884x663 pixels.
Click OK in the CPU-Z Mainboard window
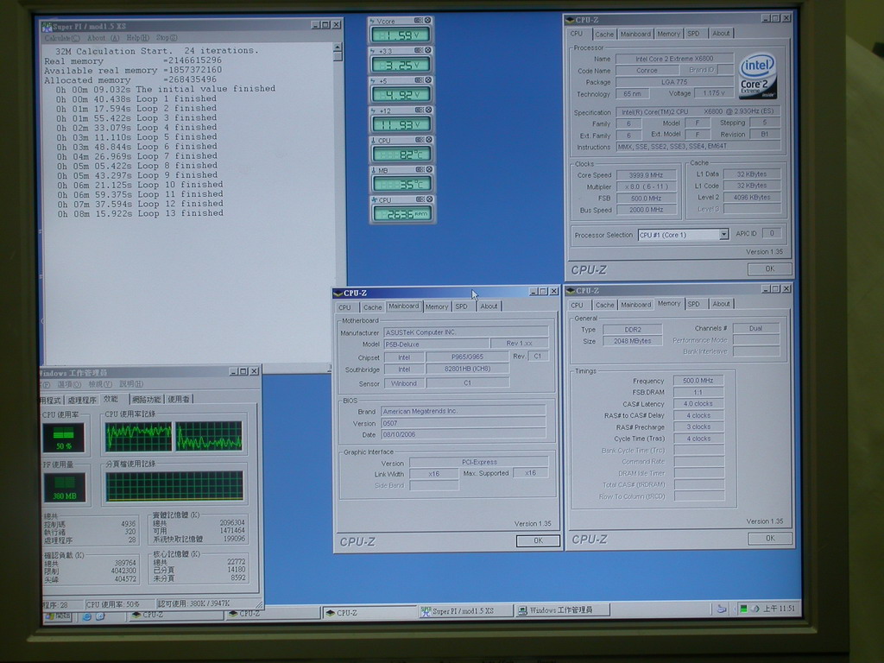(538, 540)
